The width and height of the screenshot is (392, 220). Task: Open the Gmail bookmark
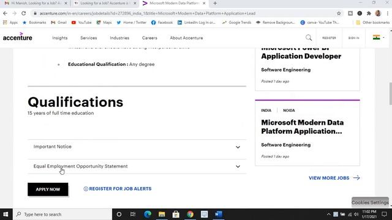point(59,23)
